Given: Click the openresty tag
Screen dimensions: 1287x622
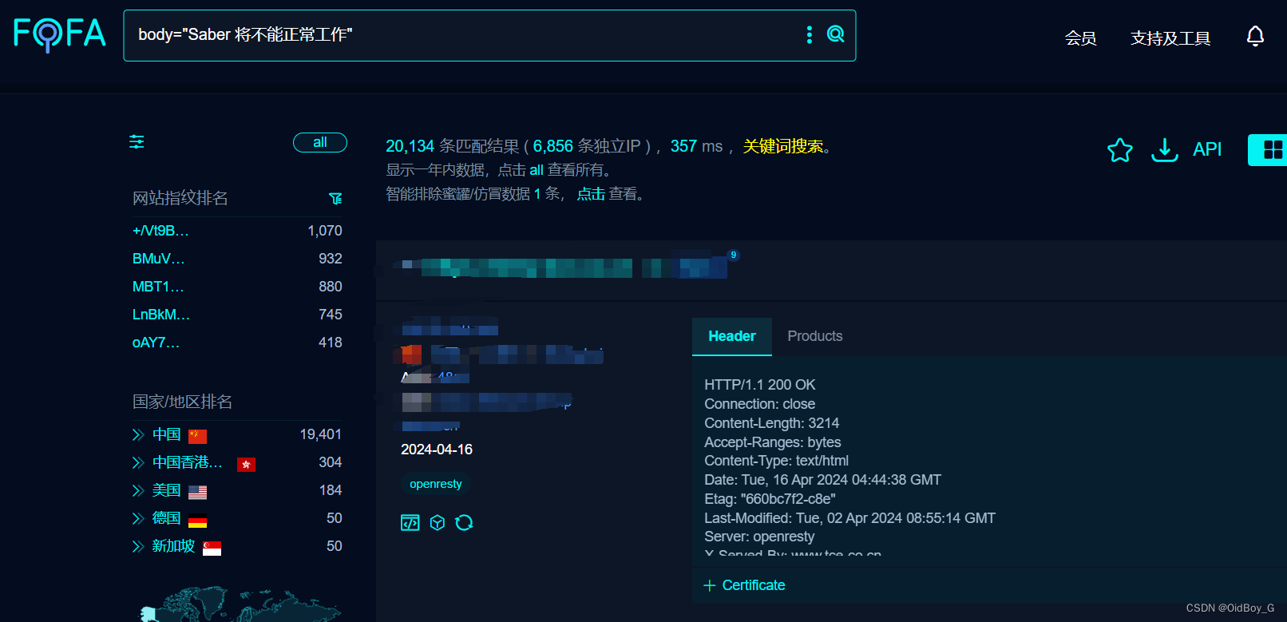Looking at the screenshot, I should (436, 484).
